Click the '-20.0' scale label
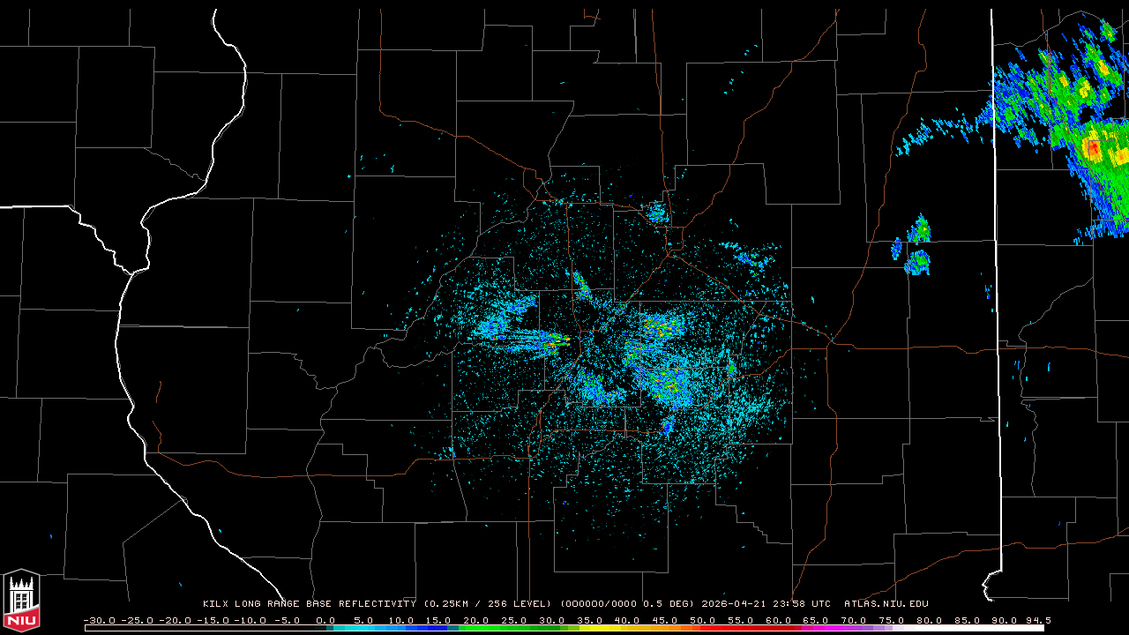This screenshot has height=635, width=1129. click(175, 620)
